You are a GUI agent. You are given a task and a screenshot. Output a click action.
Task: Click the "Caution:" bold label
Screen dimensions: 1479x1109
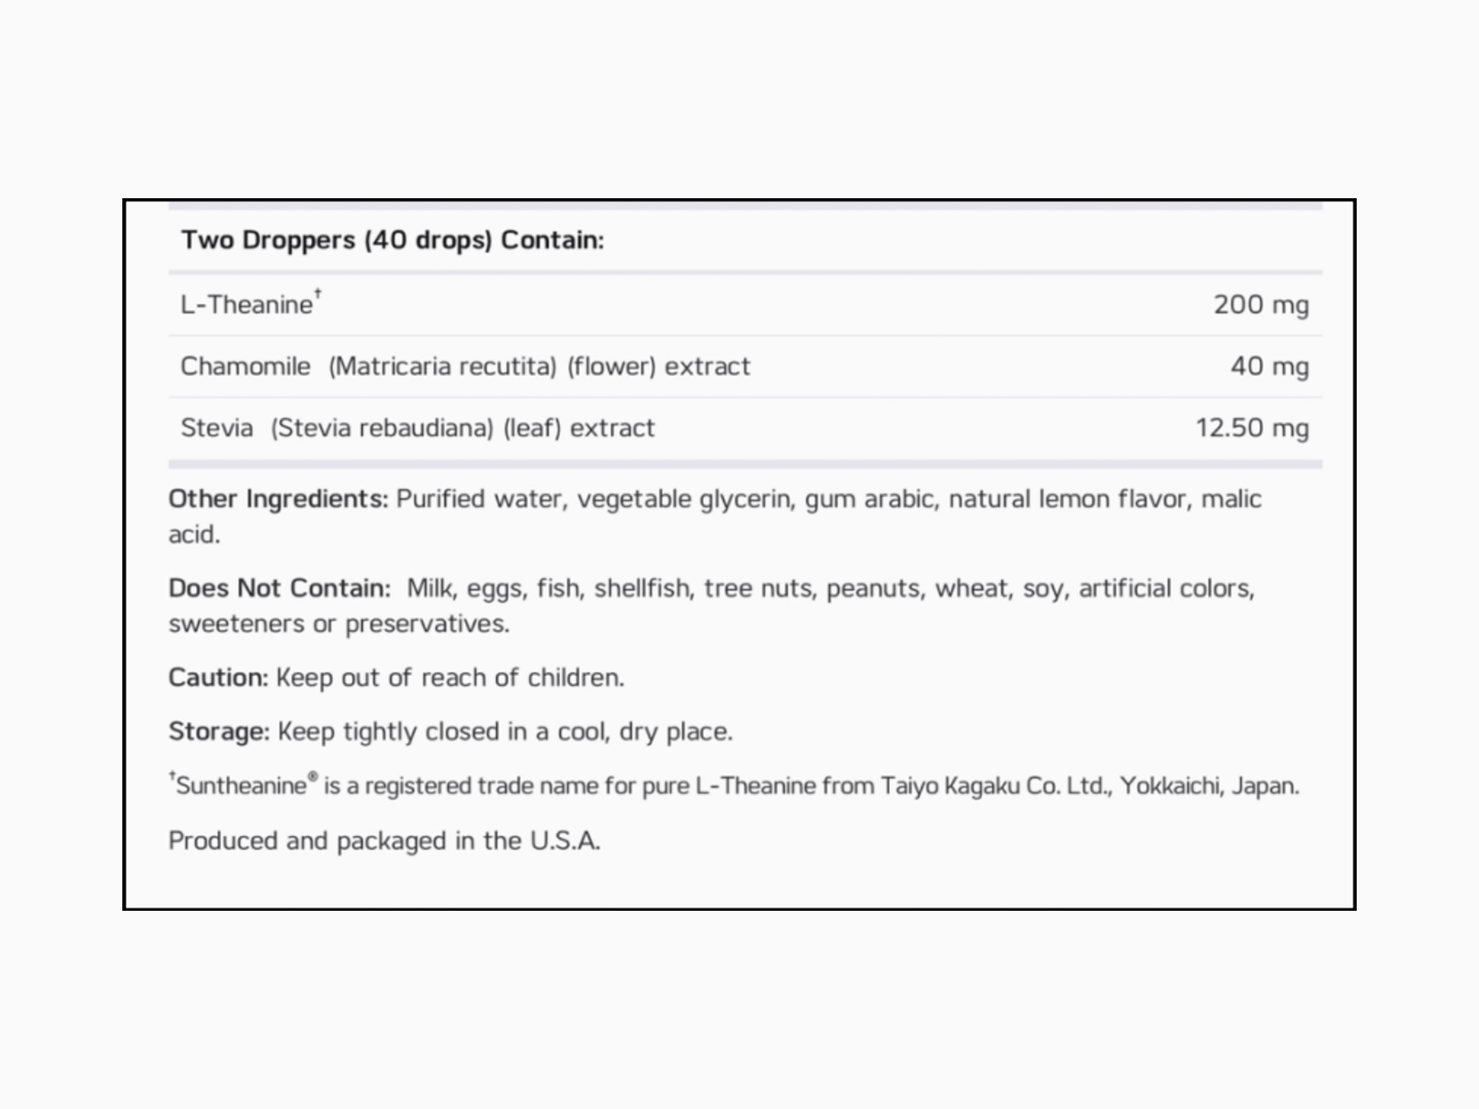click(218, 678)
